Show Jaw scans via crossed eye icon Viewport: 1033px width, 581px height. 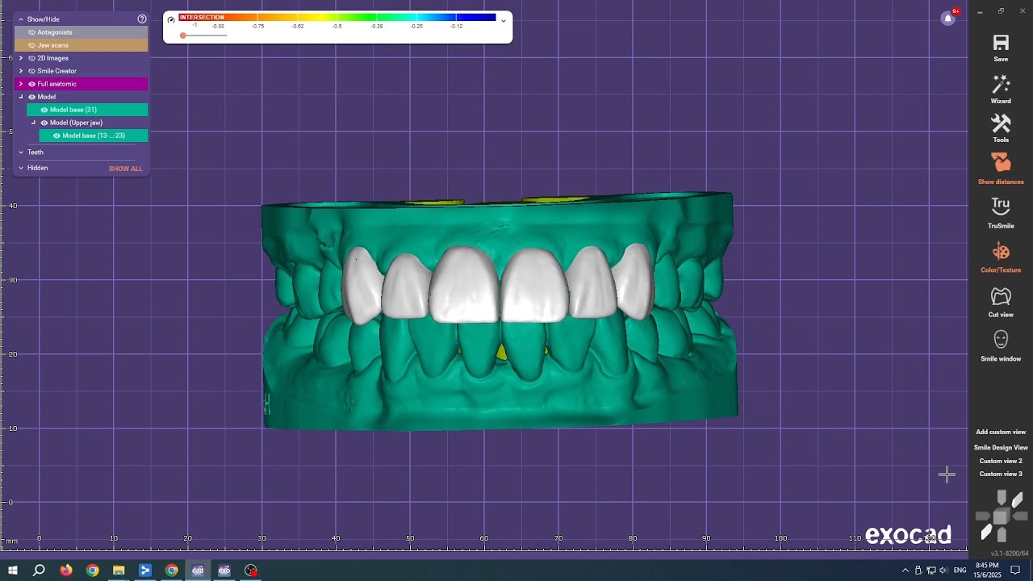click(x=32, y=45)
